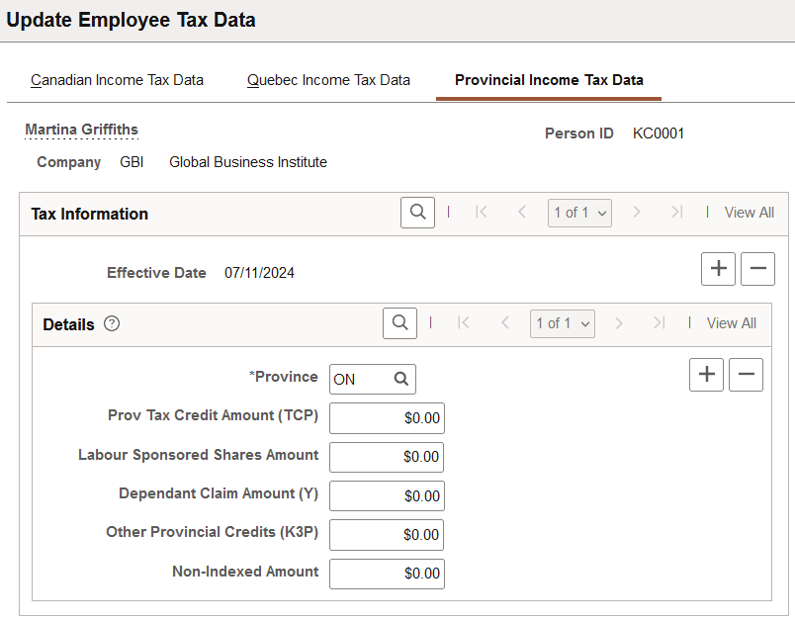Click View All in the Details section

[731, 322]
